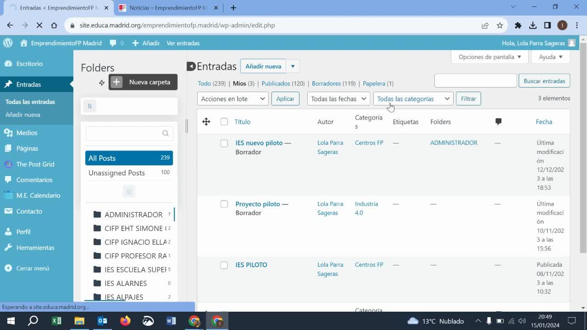587x330 pixels.
Task: Expand the Todas las fechas dropdown
Action: (x=338, y=99)
